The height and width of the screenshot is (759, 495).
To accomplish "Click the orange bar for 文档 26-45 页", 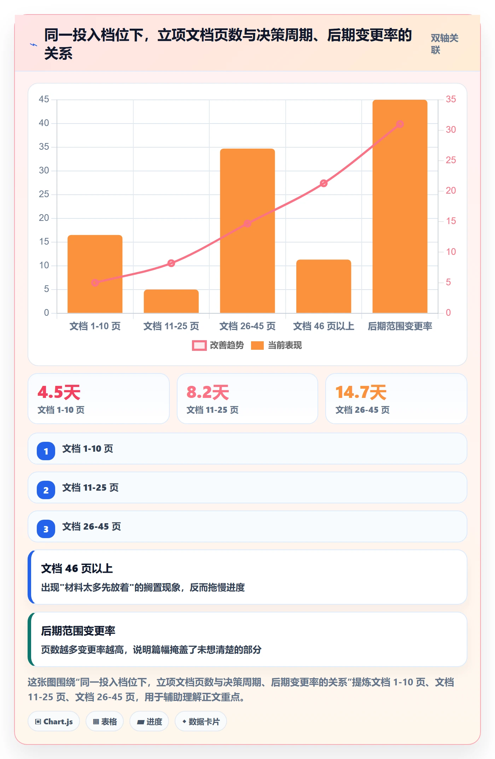I will click(248, 231).
